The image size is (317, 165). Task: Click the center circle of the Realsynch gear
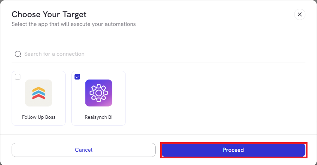coord(99,93)
